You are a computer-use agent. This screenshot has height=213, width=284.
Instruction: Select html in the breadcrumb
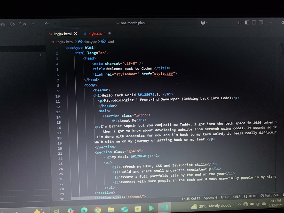[110, 42]
